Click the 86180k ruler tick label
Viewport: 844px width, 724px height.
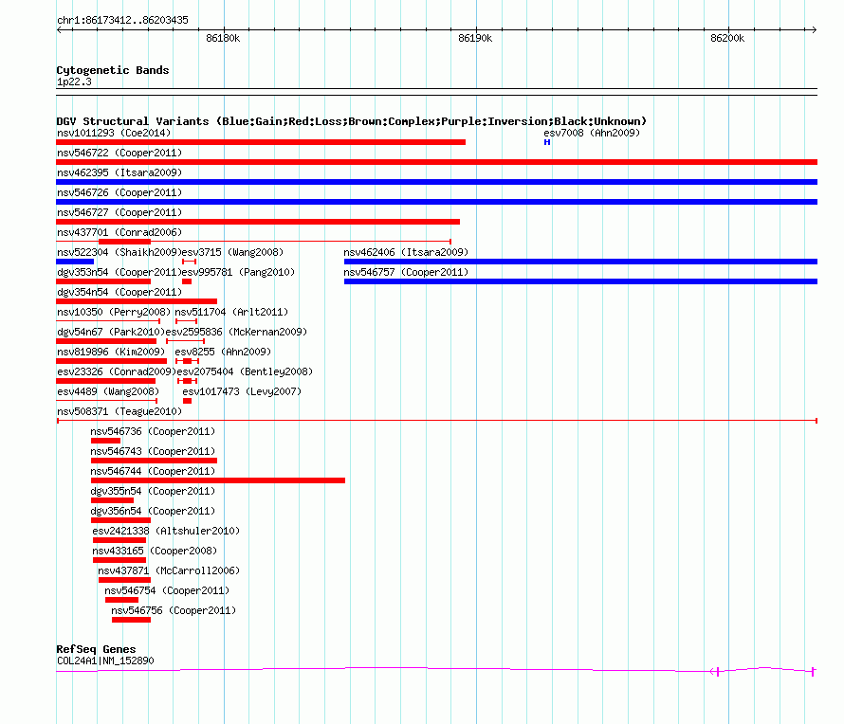pos(223,38)
